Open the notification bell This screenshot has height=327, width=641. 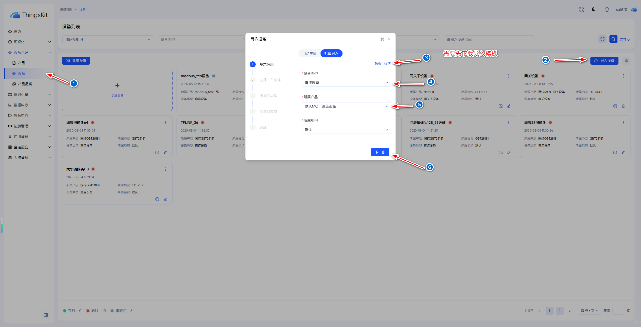607,10
